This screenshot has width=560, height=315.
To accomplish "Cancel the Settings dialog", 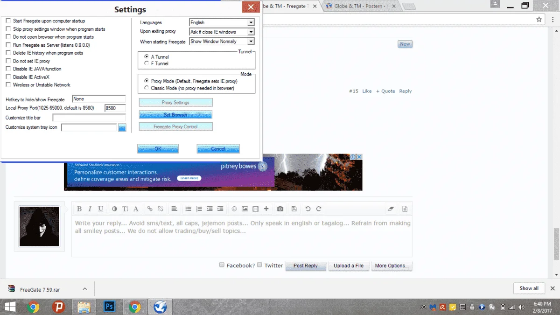I will pos(218,148).
